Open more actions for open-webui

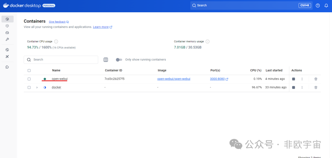[302, 79]
